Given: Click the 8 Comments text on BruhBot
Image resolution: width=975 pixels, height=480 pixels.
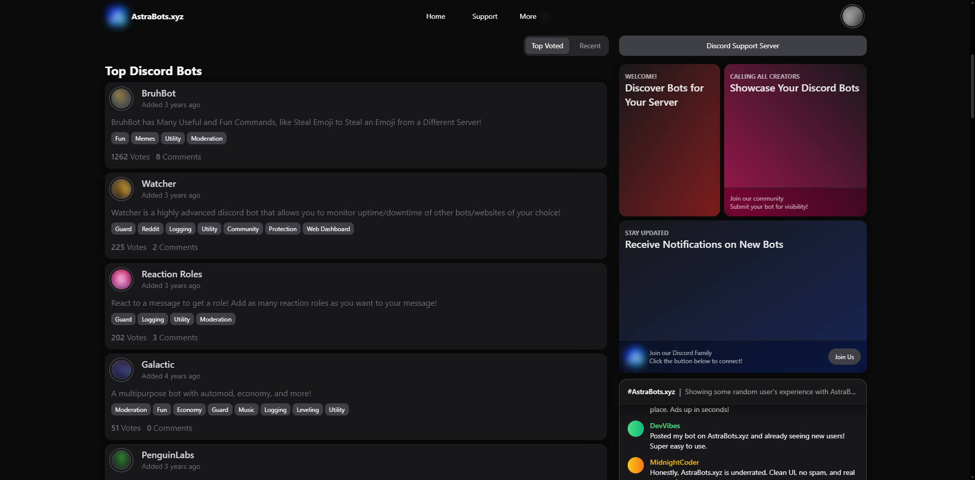Looking at the screenshot, I should tap(178, 157).
